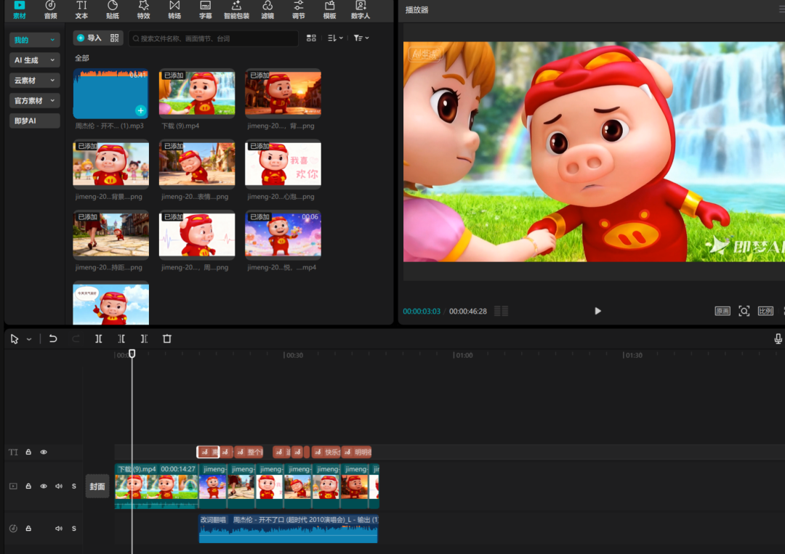The image size is (785, 554).
Task: Switch to the 音频 audio tab
Action: pyautogui.click(x=50, y=9)
